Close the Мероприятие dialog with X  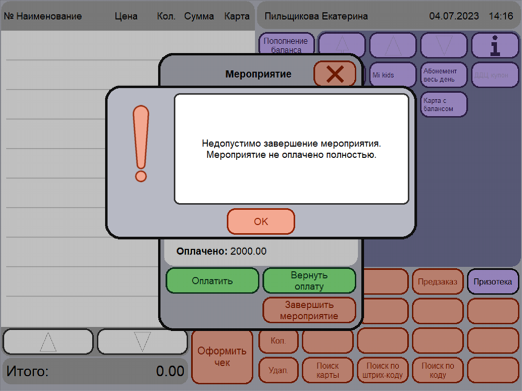335,74
